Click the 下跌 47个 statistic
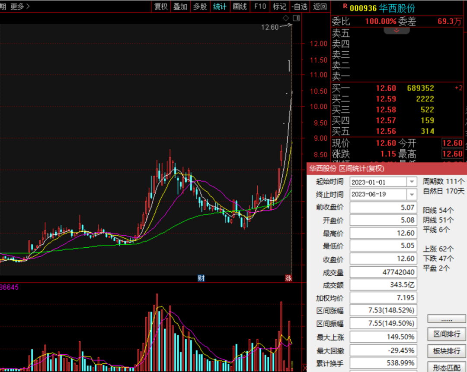Image resolution: width=467 pixels, height=372 pixels. (x=438, y=259)
